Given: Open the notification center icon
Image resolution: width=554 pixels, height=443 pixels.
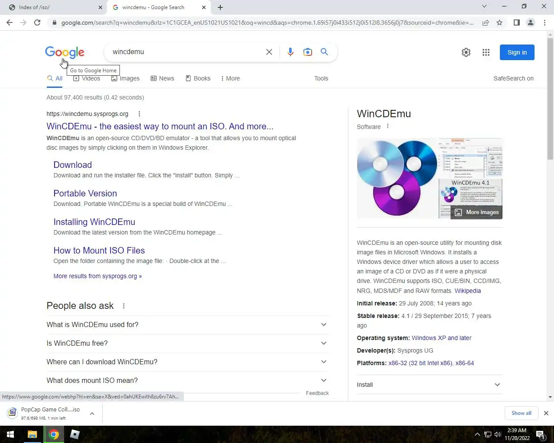Looking at the screenshot, I should click(x=540, y=434).
